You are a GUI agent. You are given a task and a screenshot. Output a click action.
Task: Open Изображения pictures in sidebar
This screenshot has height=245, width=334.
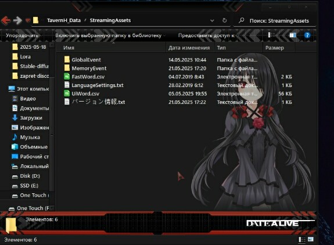(x=30, y=128)
